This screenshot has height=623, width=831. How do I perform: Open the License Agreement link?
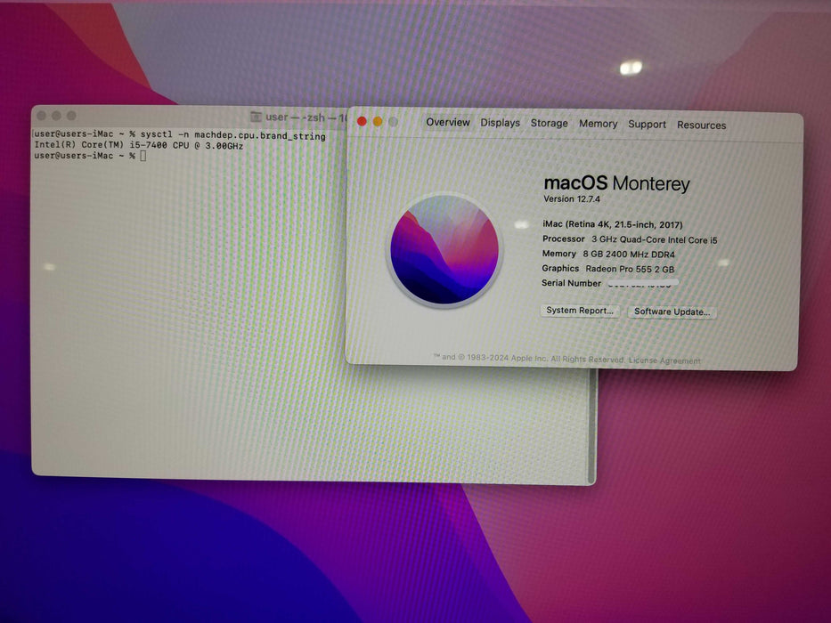point(664,360)
